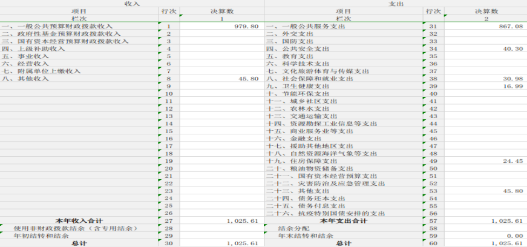Click the 本年支出合计 label cell
Screen dimensions: 527x247
(x=344, y=221)
